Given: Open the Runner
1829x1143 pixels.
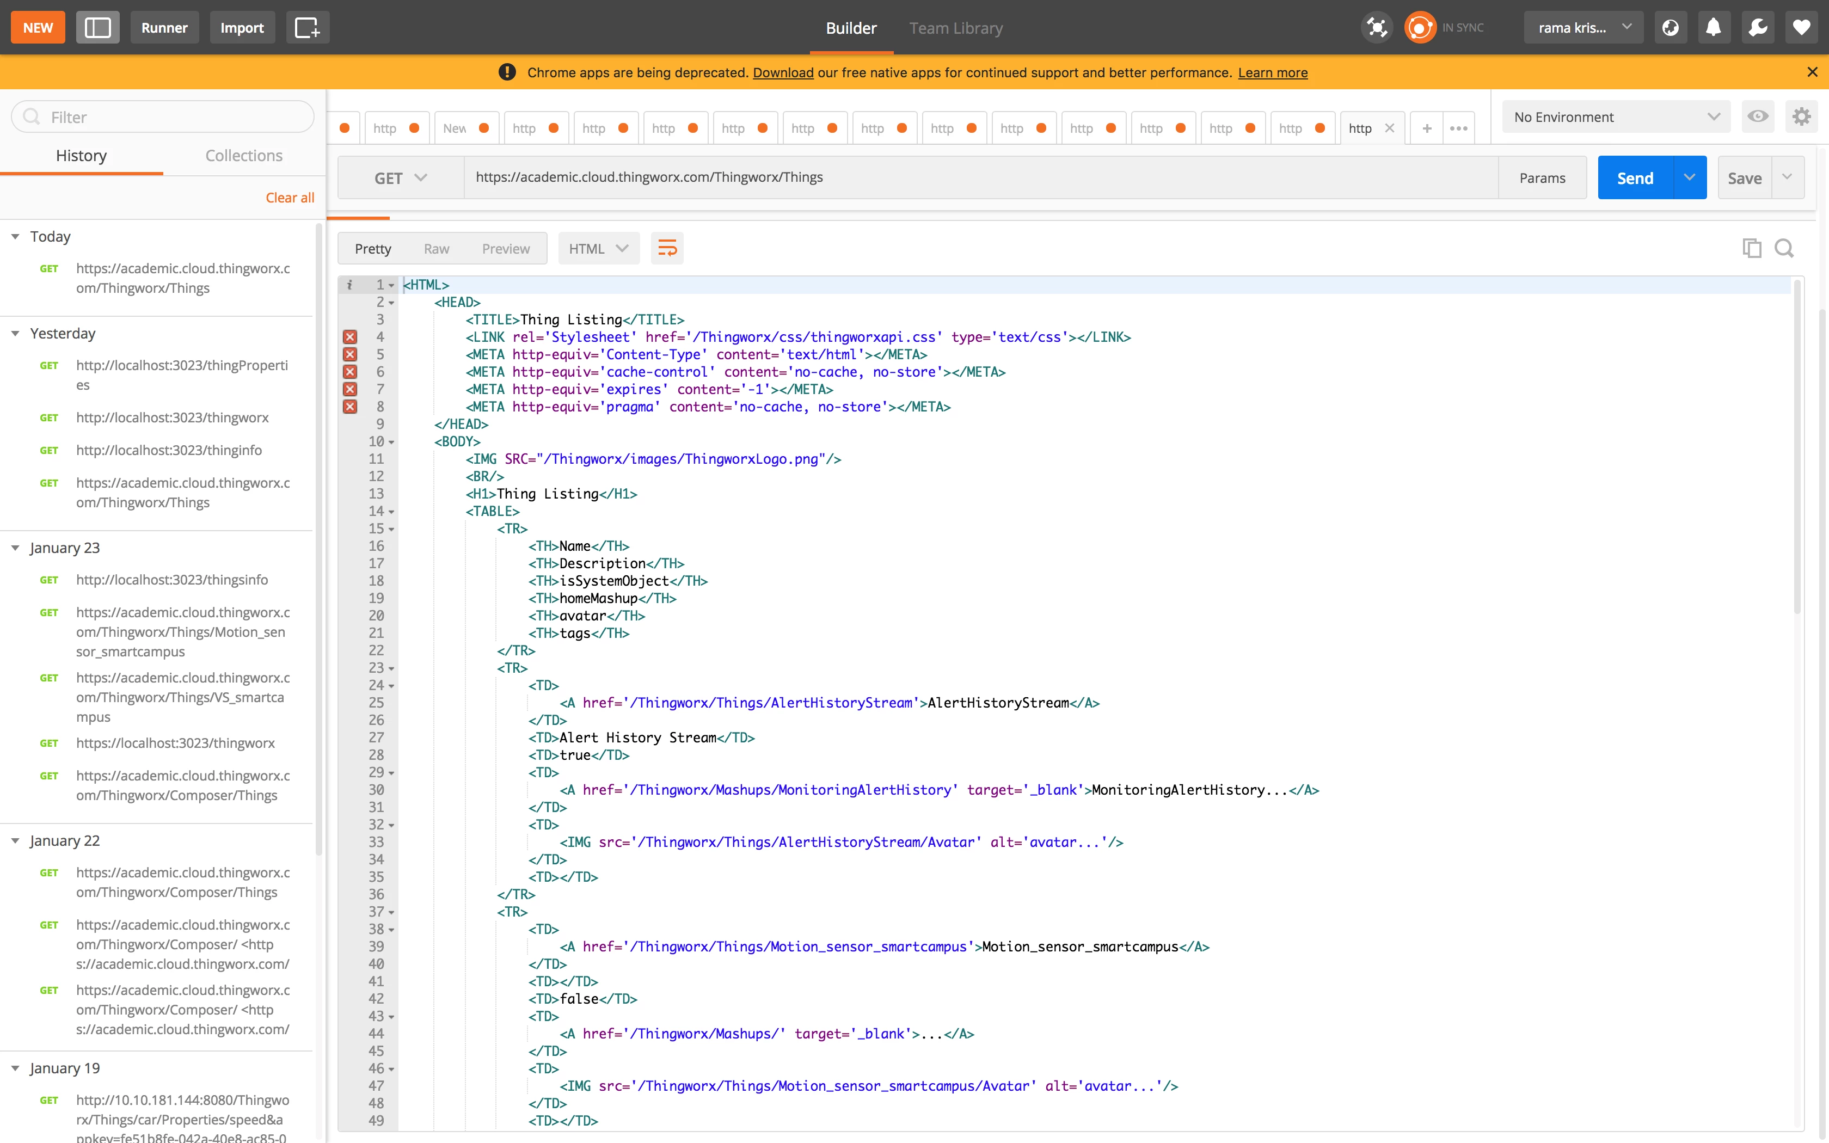Looking at the screenshot, I should (164, 28).
